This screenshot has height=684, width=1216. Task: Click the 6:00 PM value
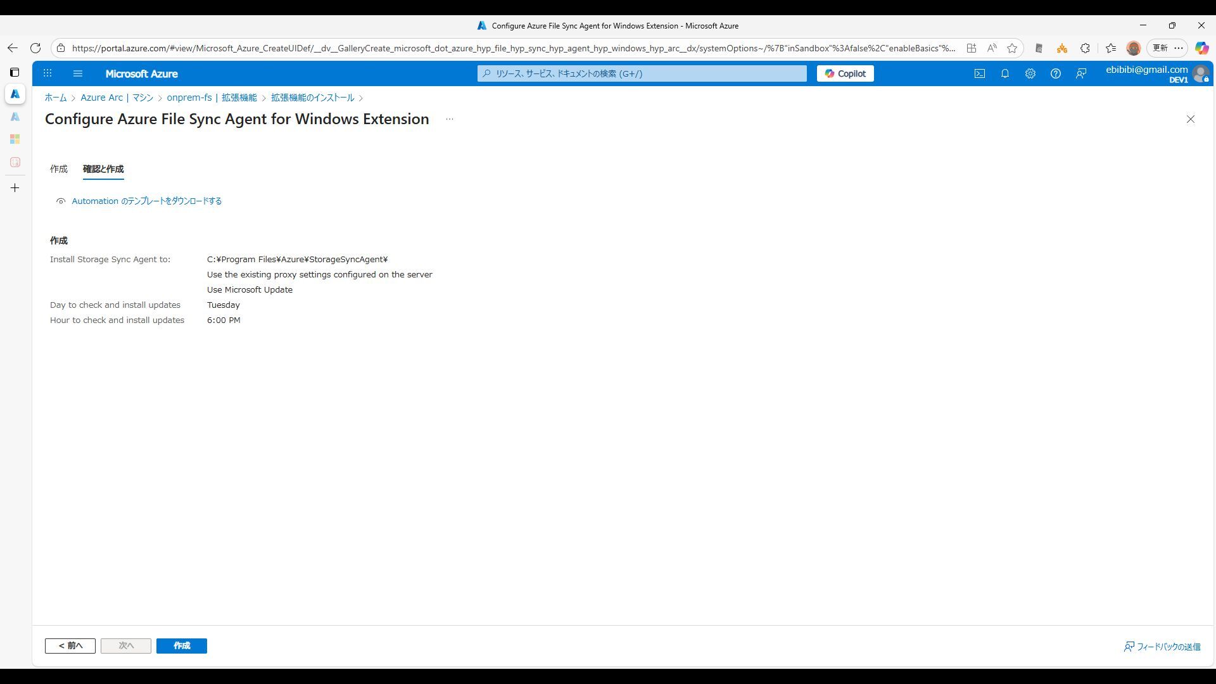coord(224,320)
